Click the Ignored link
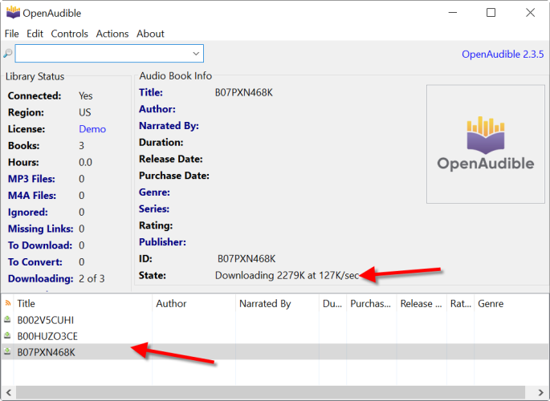550x401 pixels. [x=28, y=213]
